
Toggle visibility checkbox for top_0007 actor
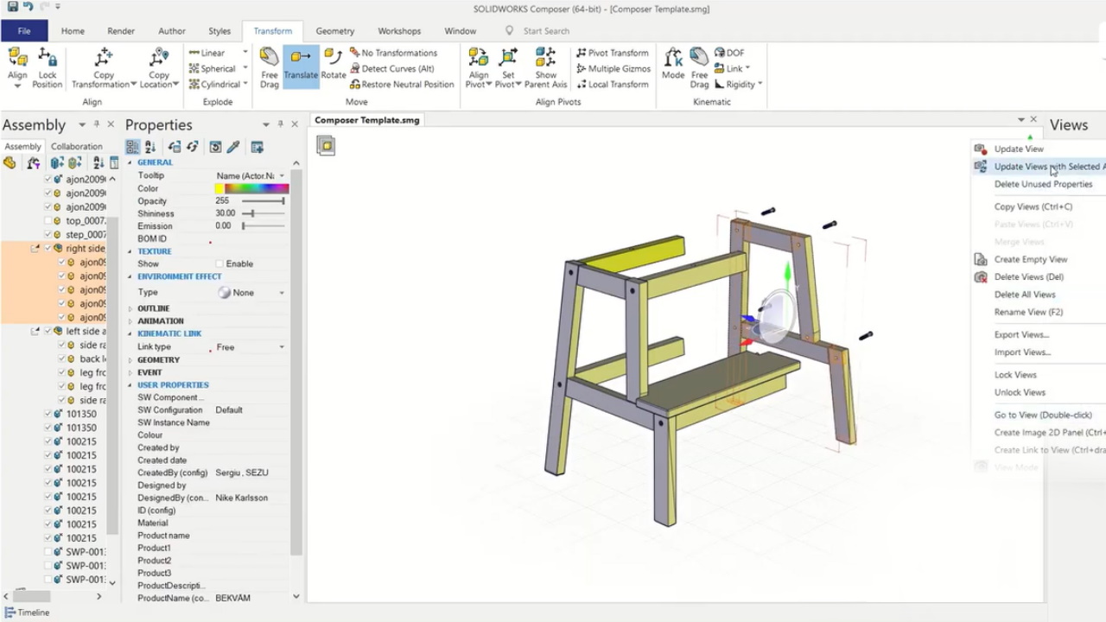pyautogui.click(x=48, y=220)
